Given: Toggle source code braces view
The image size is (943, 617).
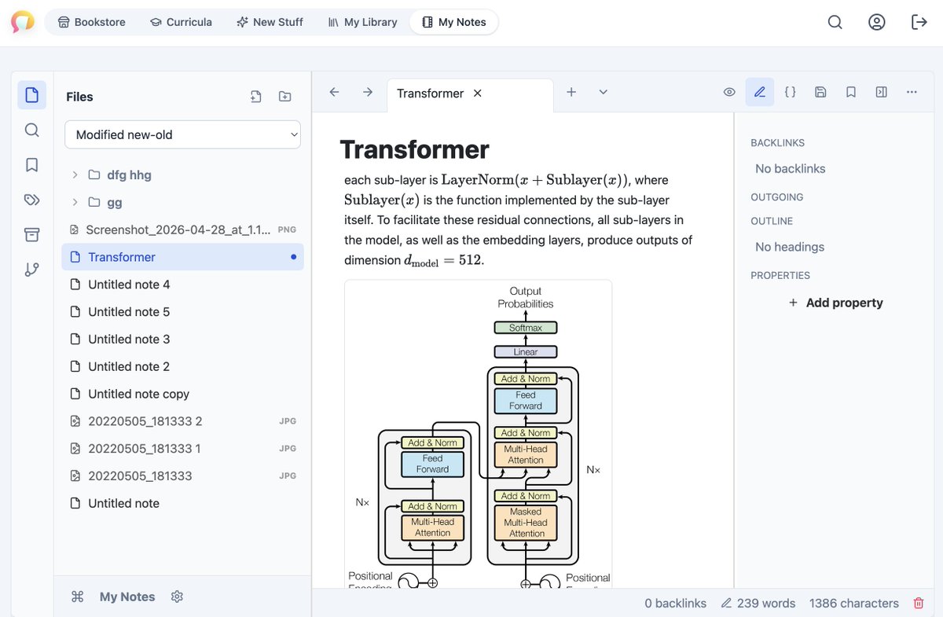Looking at the screenshot, I should tap(791, 92).
